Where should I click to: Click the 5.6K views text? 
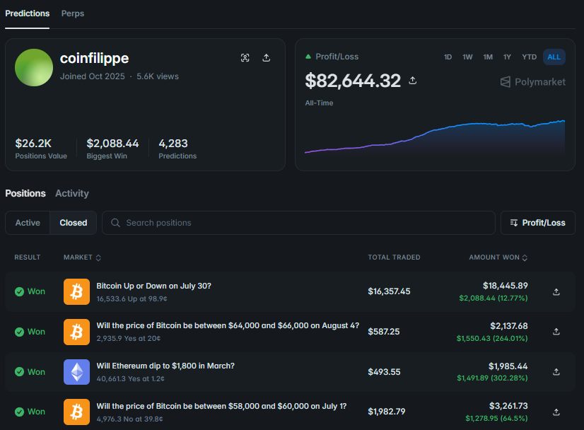(x=158, y=76)
